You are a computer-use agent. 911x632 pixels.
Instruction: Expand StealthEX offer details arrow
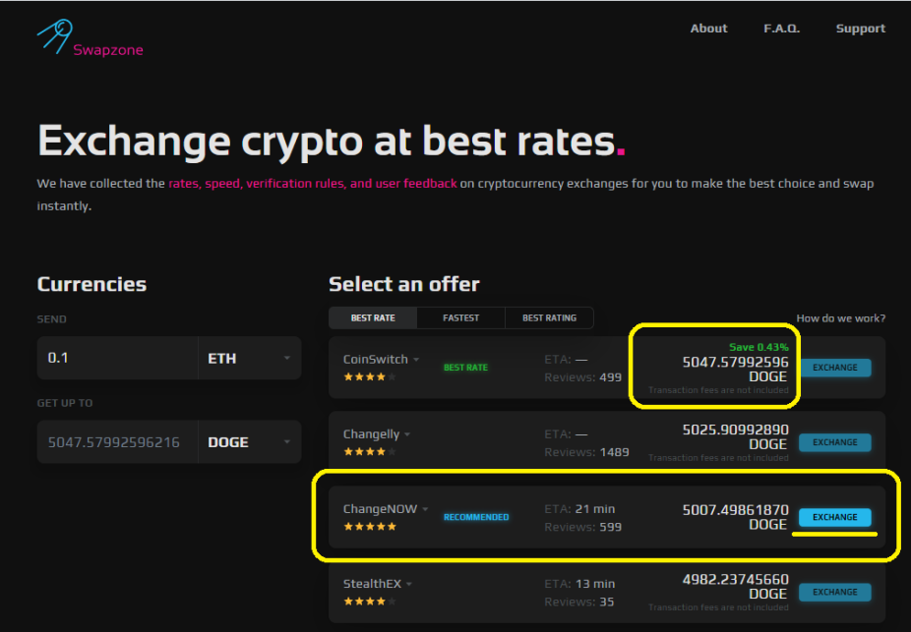coord(409,585)
